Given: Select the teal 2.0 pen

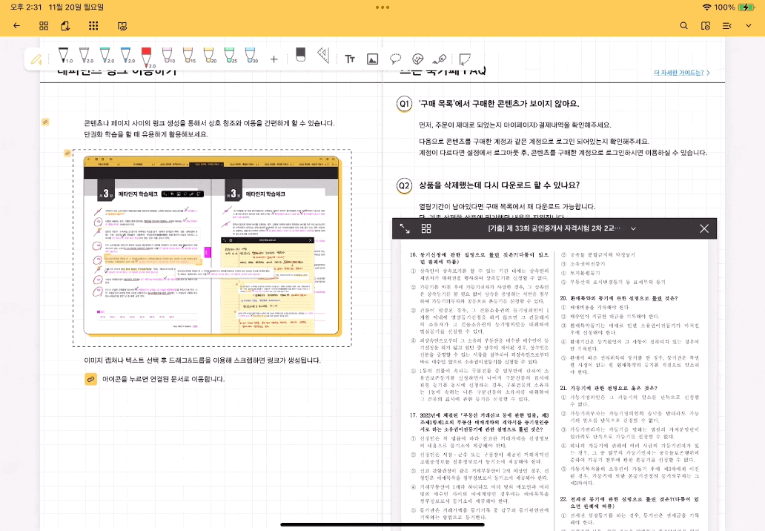Looking at the screenshot, I should (x=105, y=56).
